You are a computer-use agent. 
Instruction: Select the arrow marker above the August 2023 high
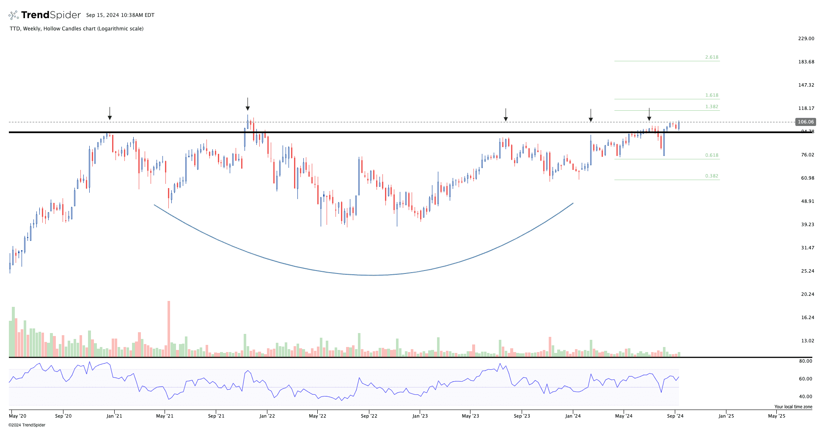point(506,115)
